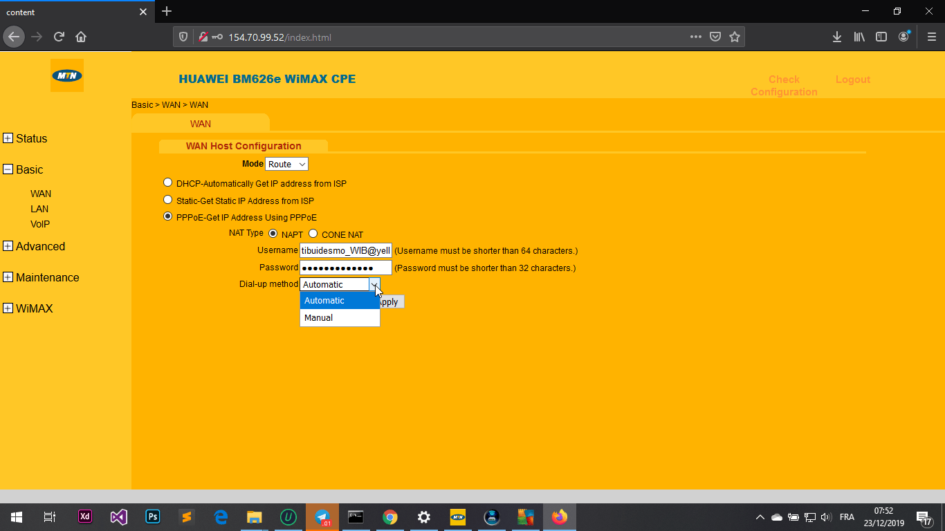Click the Windows Start button
Viewport: 945px width, 531px height.
(17, 516)
